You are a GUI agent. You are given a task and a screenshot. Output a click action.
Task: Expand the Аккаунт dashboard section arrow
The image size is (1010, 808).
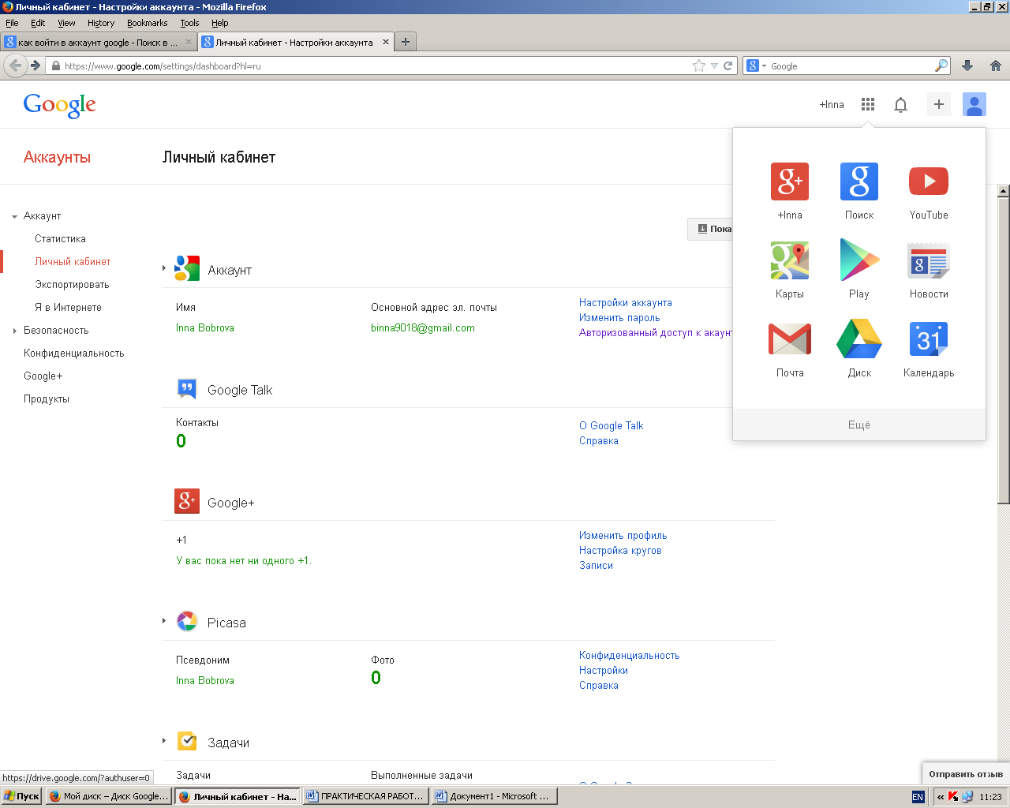(x=164, y=268)
